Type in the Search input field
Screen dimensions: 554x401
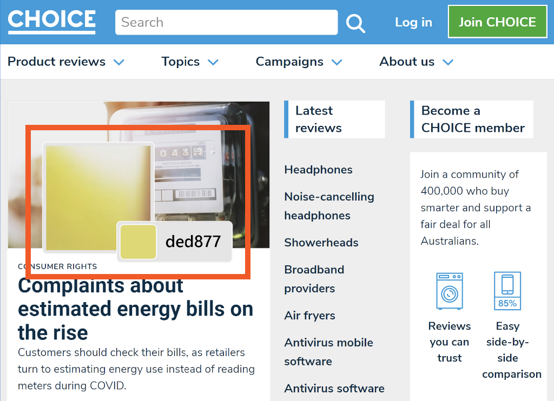[x=226, y=22]
